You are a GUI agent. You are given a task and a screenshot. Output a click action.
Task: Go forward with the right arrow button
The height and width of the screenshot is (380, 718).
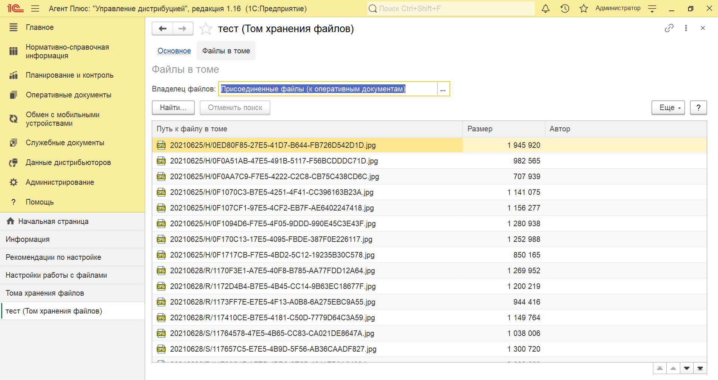[183, 28]
